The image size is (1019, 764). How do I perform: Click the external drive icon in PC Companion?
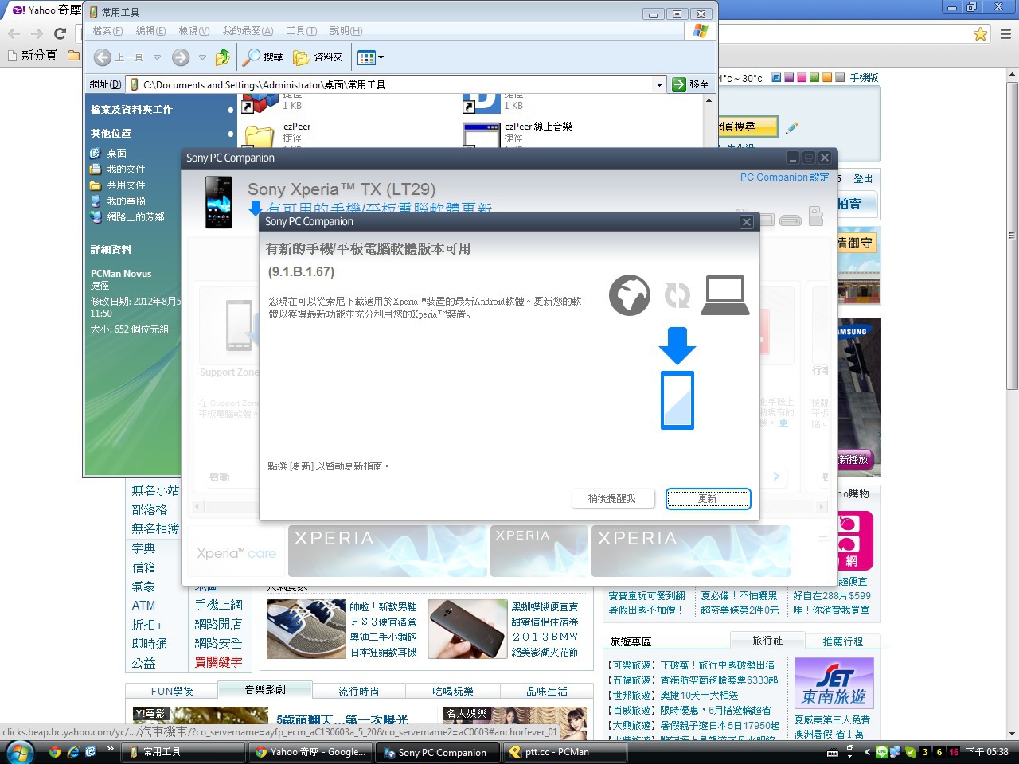pyautogui.click(x=790, y=220)
